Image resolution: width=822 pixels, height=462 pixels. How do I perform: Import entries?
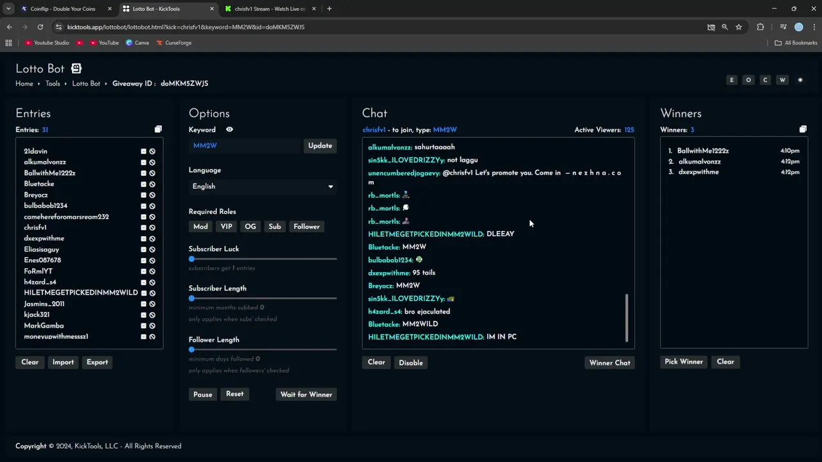point(63,363)
